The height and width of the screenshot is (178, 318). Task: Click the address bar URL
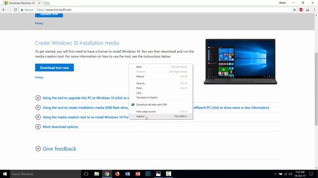click(x=54, y=10)
